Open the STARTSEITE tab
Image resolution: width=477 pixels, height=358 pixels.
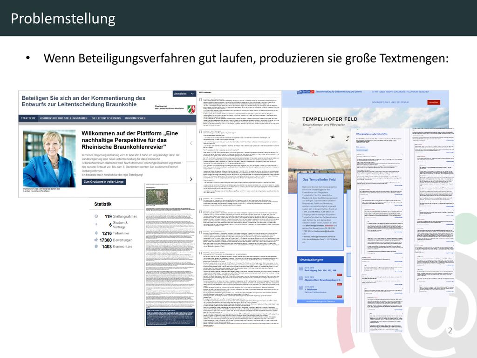click(x=28, y=118)
